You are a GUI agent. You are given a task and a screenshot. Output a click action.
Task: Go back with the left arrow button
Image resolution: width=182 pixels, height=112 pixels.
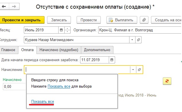4,6
